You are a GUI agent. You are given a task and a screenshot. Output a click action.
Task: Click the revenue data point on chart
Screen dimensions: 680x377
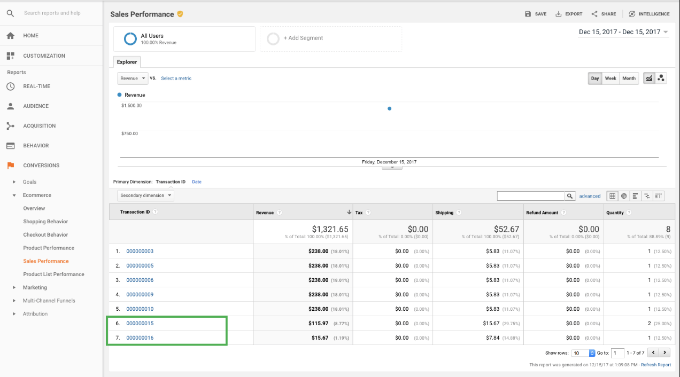(389, 108)
